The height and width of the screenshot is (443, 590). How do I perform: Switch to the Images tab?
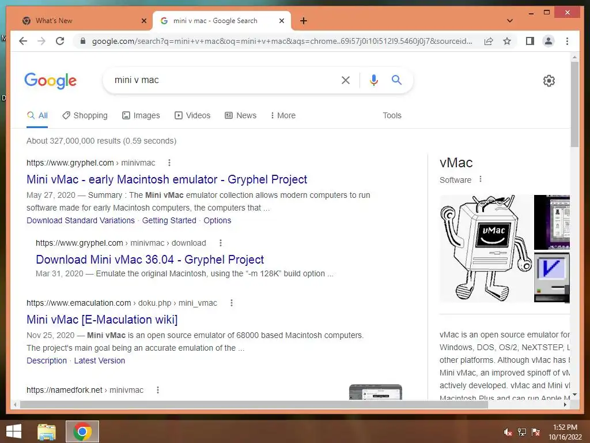[141, 115]
